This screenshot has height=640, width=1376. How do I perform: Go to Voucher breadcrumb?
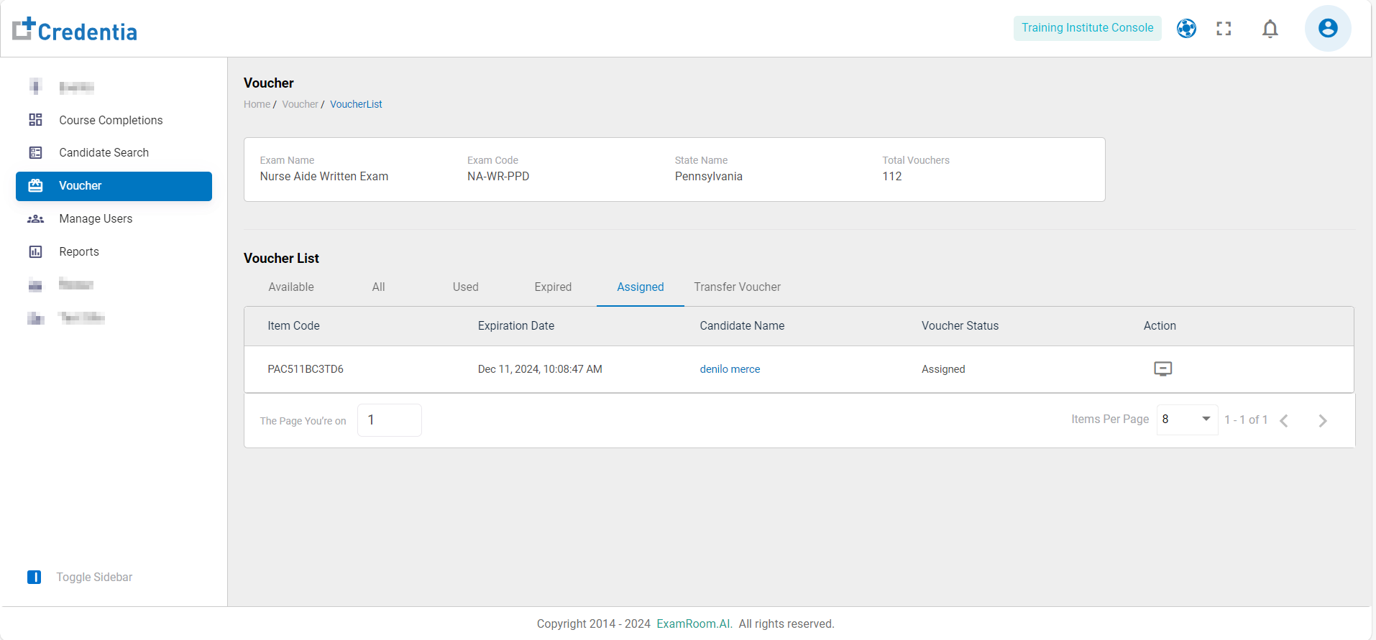300,104
